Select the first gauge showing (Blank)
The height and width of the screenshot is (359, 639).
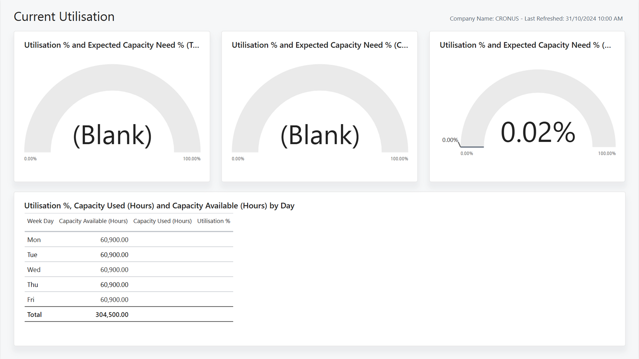112,108
